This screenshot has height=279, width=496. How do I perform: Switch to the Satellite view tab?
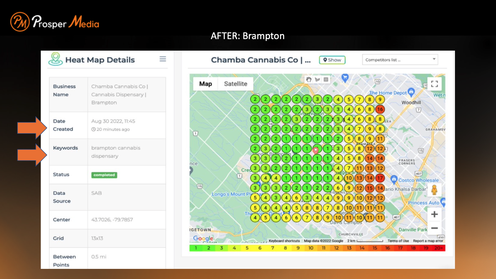pos(235,84)
